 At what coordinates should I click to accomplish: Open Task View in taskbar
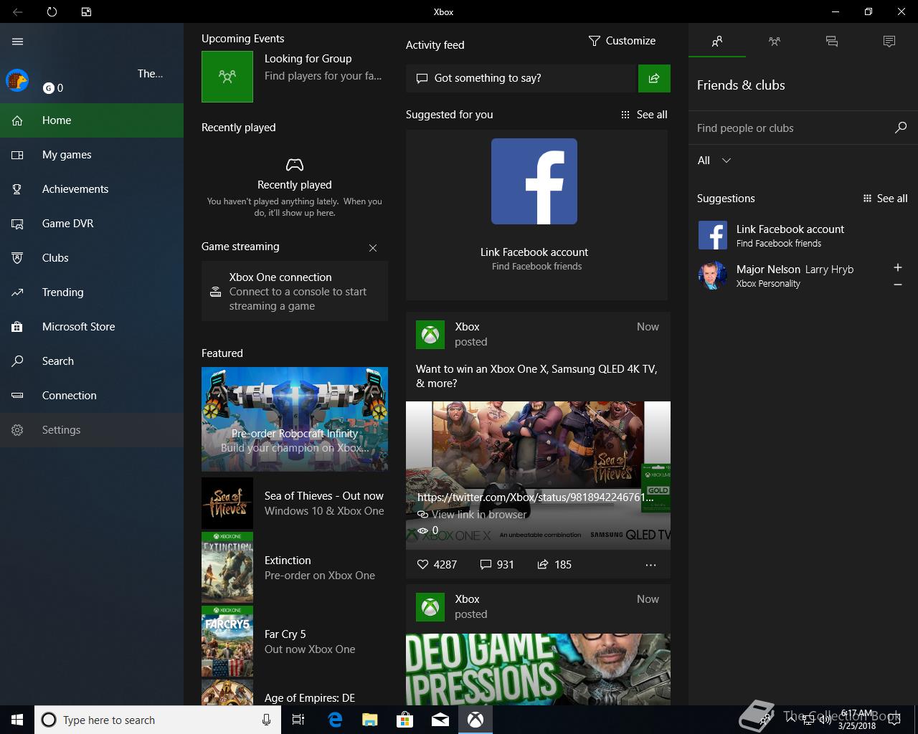tap(298, 720)
